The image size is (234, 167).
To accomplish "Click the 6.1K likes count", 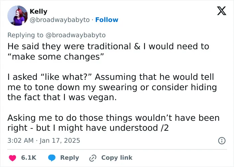I will [29, 158].
